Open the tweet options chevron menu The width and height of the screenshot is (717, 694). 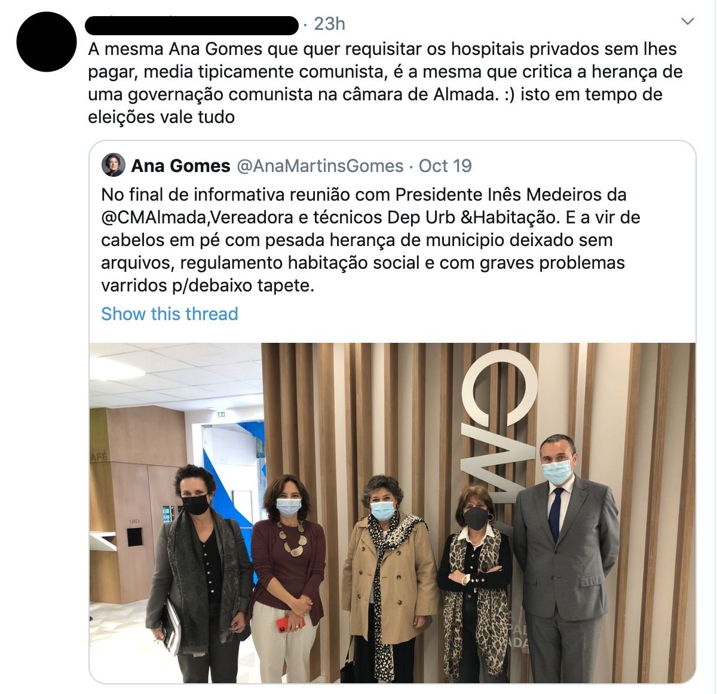click(688, 22)
